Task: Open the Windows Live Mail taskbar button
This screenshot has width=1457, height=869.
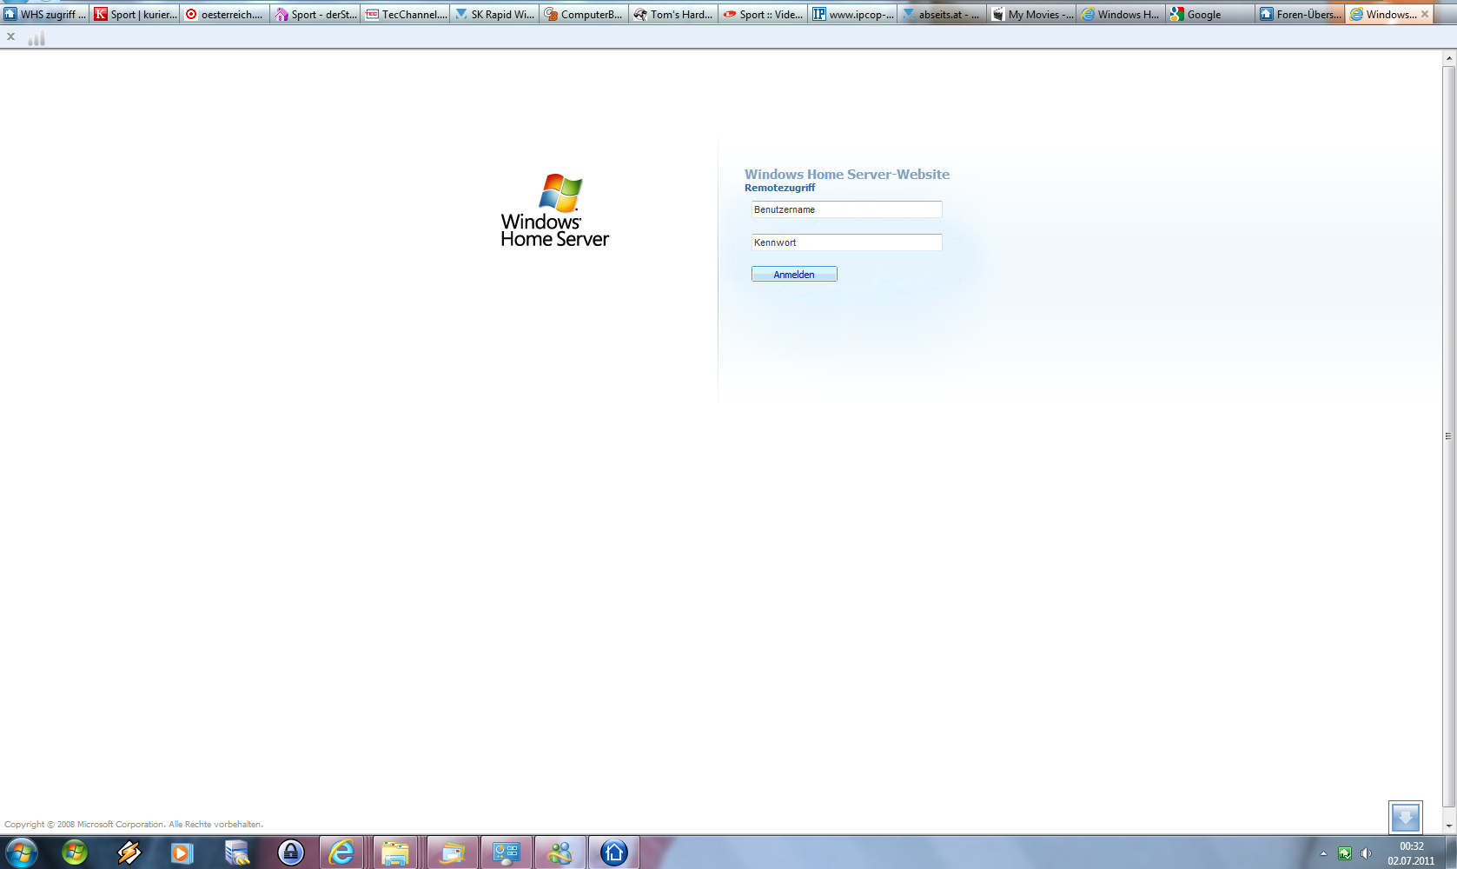Action: 451,852
